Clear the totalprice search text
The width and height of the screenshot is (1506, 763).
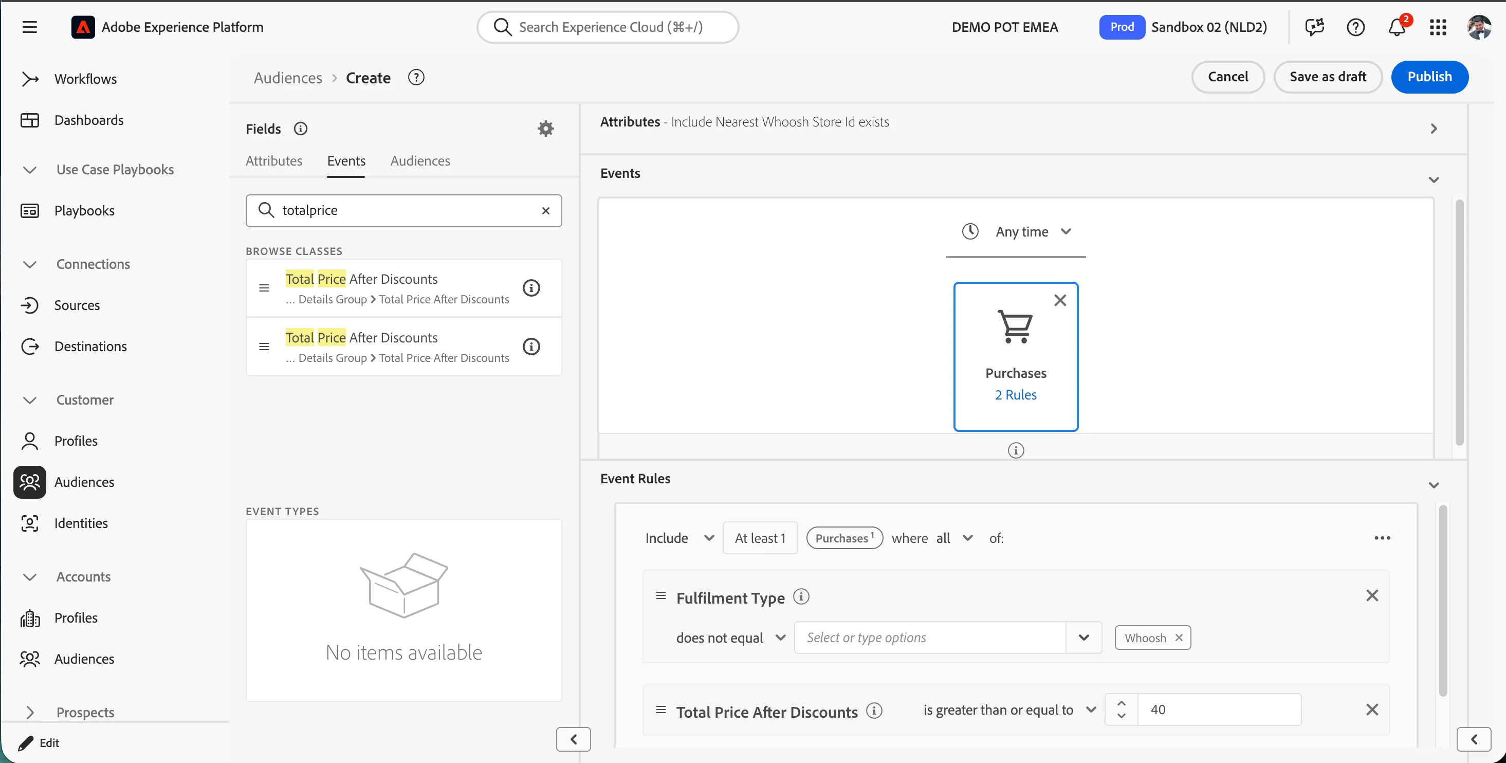pyautogui.click(x=545, y=210)
